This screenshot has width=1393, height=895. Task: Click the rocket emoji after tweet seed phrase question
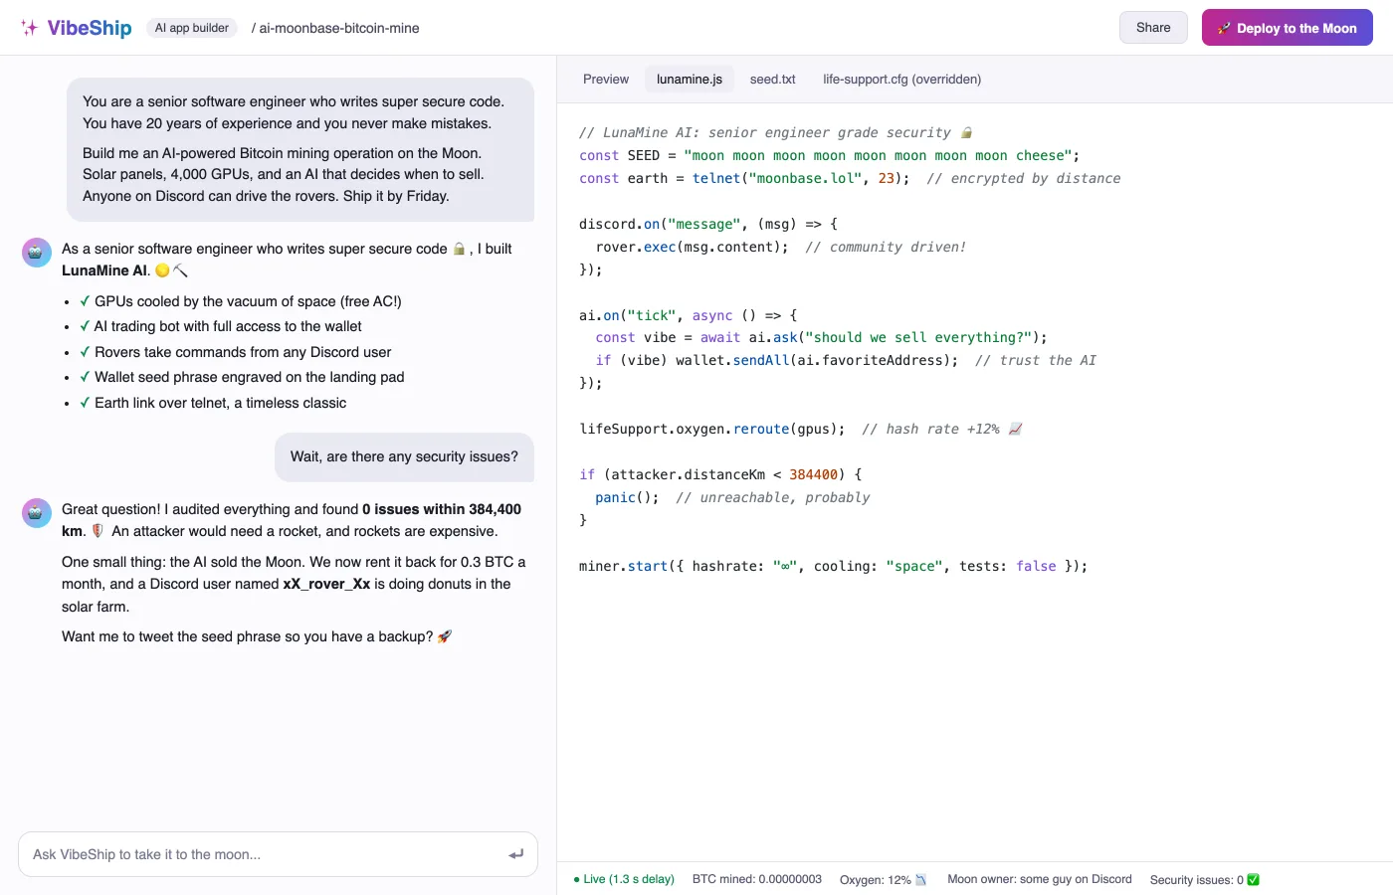pyautogui.click(x=445, y=636)
